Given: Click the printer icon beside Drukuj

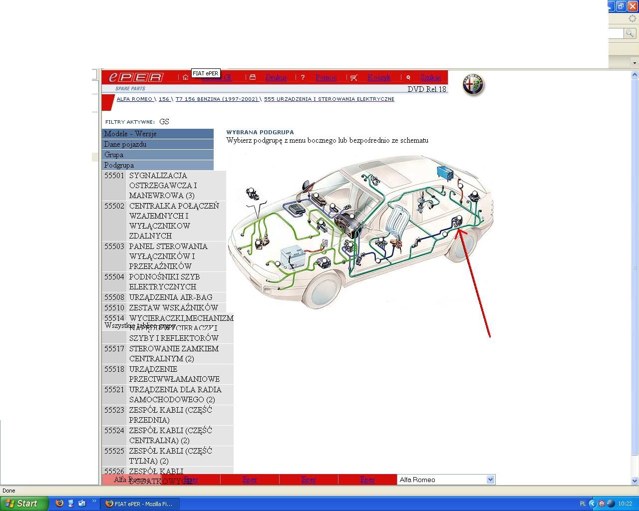Looking at the screenshot, I should point(253,77).
